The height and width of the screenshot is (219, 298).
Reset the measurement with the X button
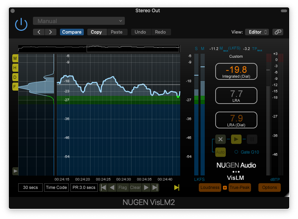[221, 139]
